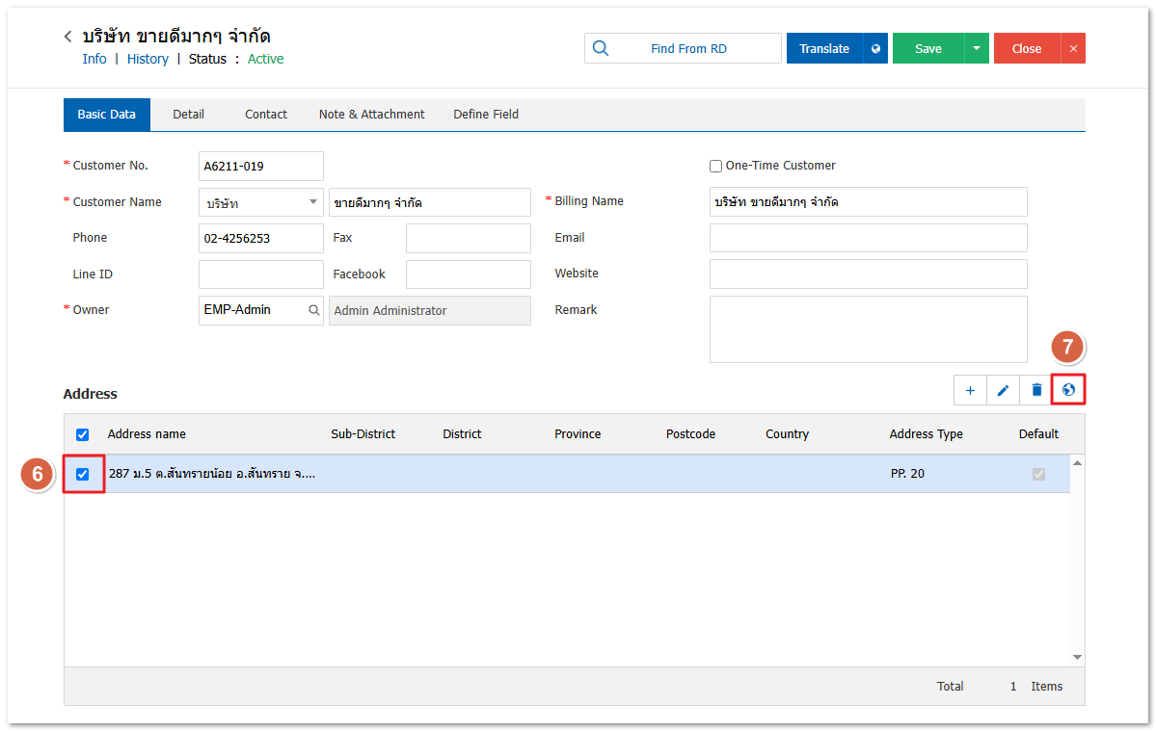Uncheck the address row 287 checkbox
1156x731 pixels.
(x=83, y=474)
